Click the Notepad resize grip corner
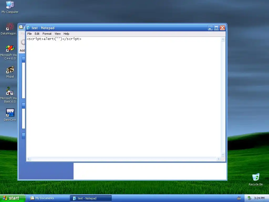The image size is (269, 202). (223, 159)
